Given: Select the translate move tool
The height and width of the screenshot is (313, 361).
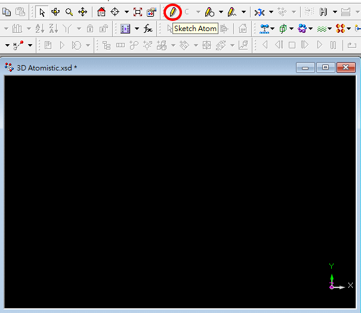Looking at the screenshot, I should point(82,12).
